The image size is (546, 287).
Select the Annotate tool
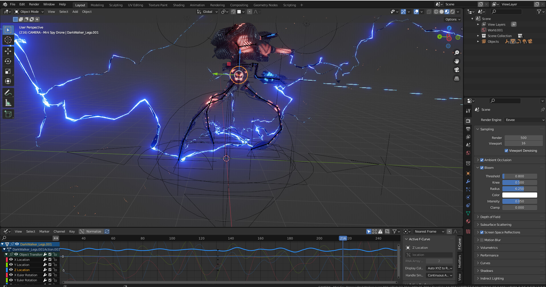[x=8, y=93]
